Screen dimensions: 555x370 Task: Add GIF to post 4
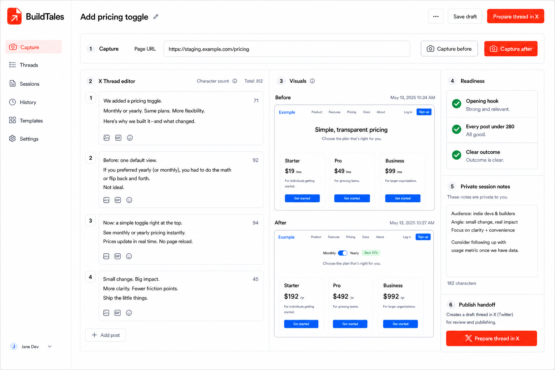[117, 313]
